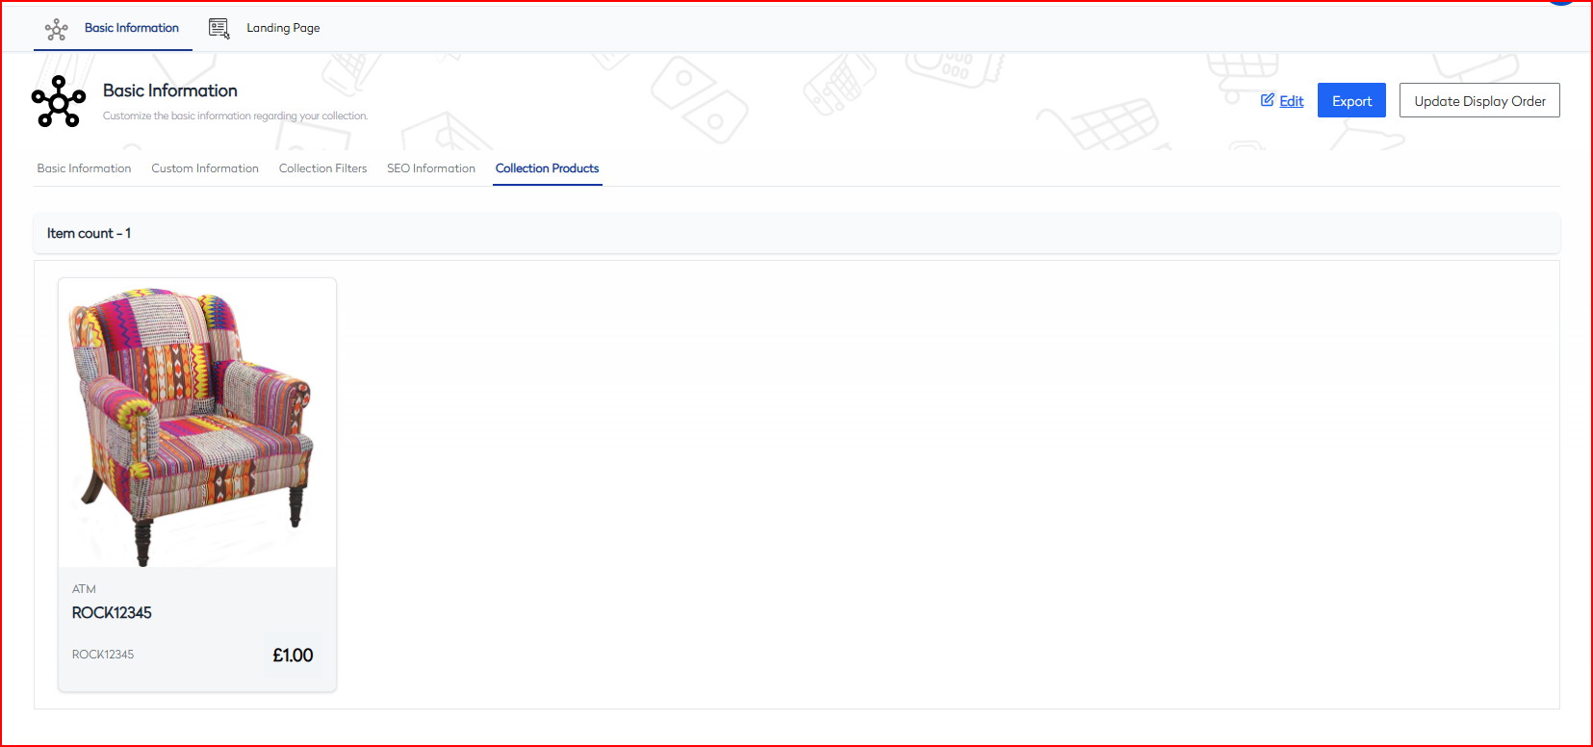Click the Update Display Order button
Screen dimensions: 1593x747
tap(1479, 101)
